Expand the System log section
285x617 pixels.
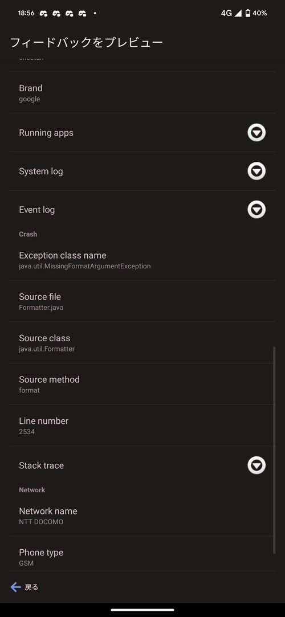256,171
